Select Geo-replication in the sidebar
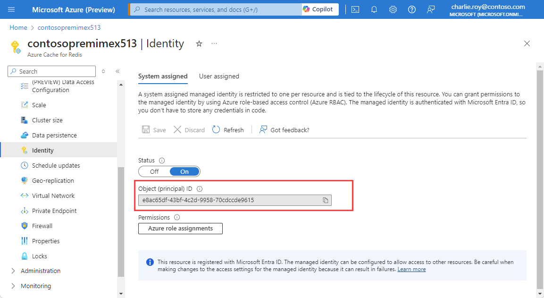The height and width of the screenshot is (298, 544). click(x=53, y=180)
